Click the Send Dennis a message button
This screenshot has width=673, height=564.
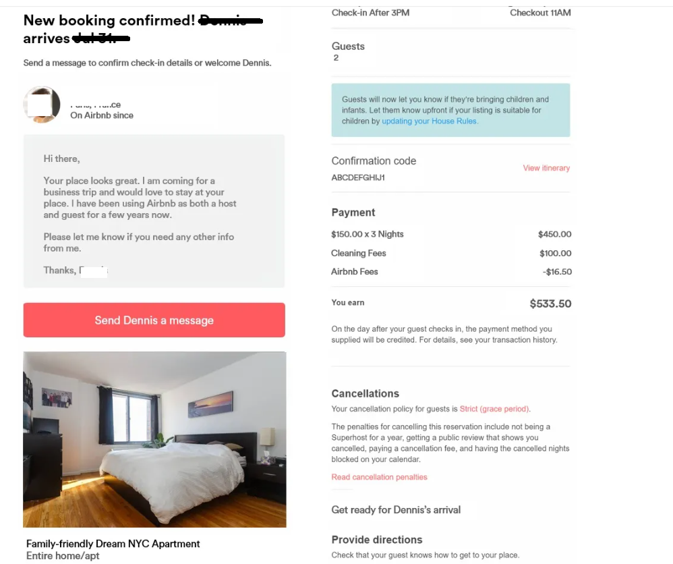(154, 320)
